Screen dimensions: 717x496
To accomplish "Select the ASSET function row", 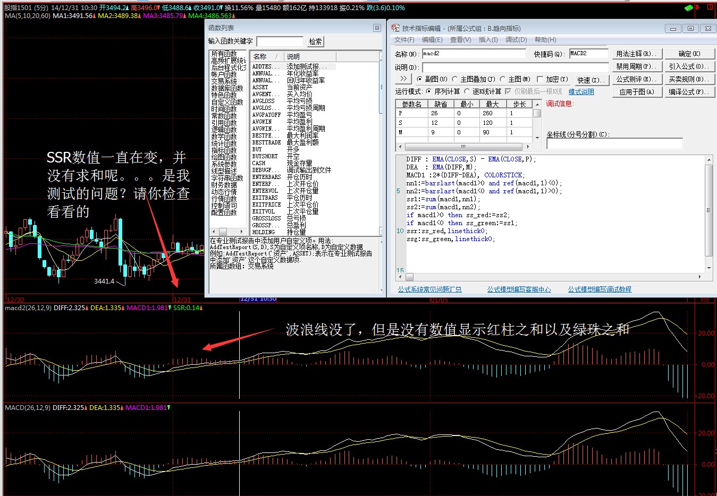I will click(293, 87).
